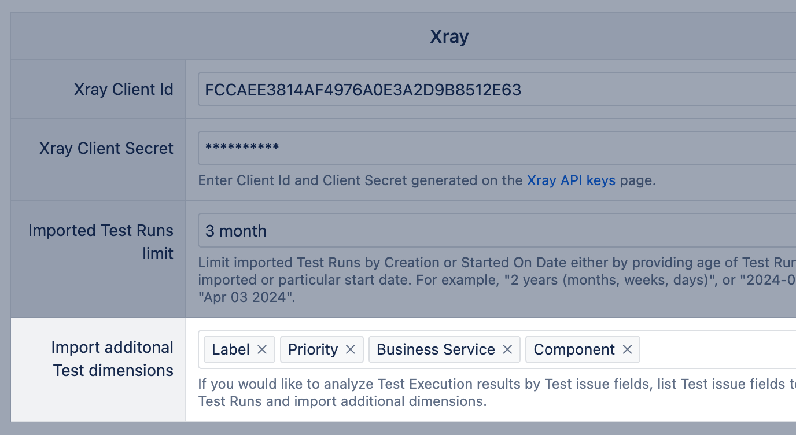The width and height of the screenshot is (796, 435).
Task: Remove the Component dimension tag
Action: [x=627, y=349]
